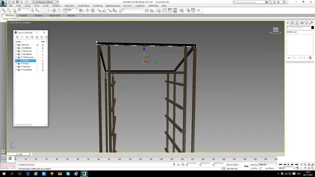Click Delete Layer icon in Layer dialog
This screenshot has height=177, width=315.
pos(22,37)
